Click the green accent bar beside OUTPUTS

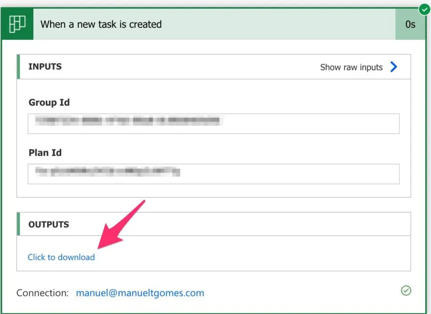(x=19, y=224)
